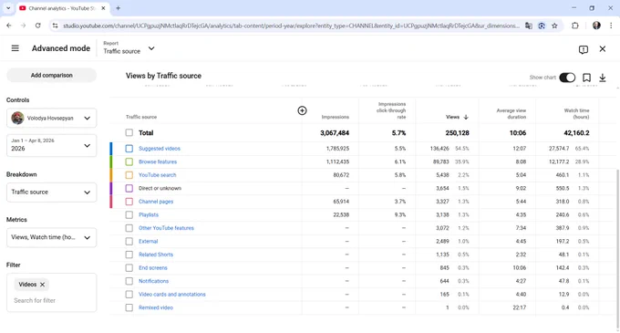Open the Browse features link
Screen dimensions: 620x333
click(x=158, y=161)
